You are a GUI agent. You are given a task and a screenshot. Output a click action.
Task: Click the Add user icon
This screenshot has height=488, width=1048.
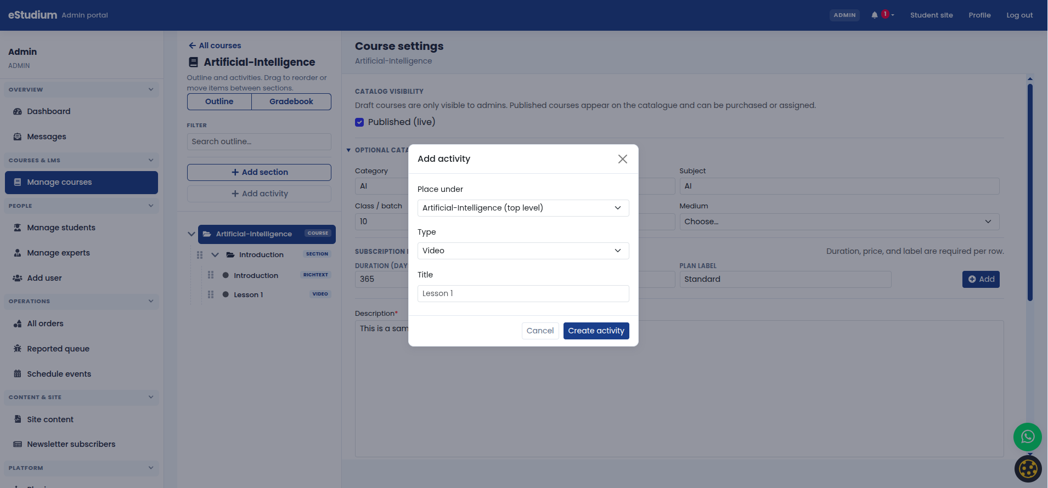(18, 278)
